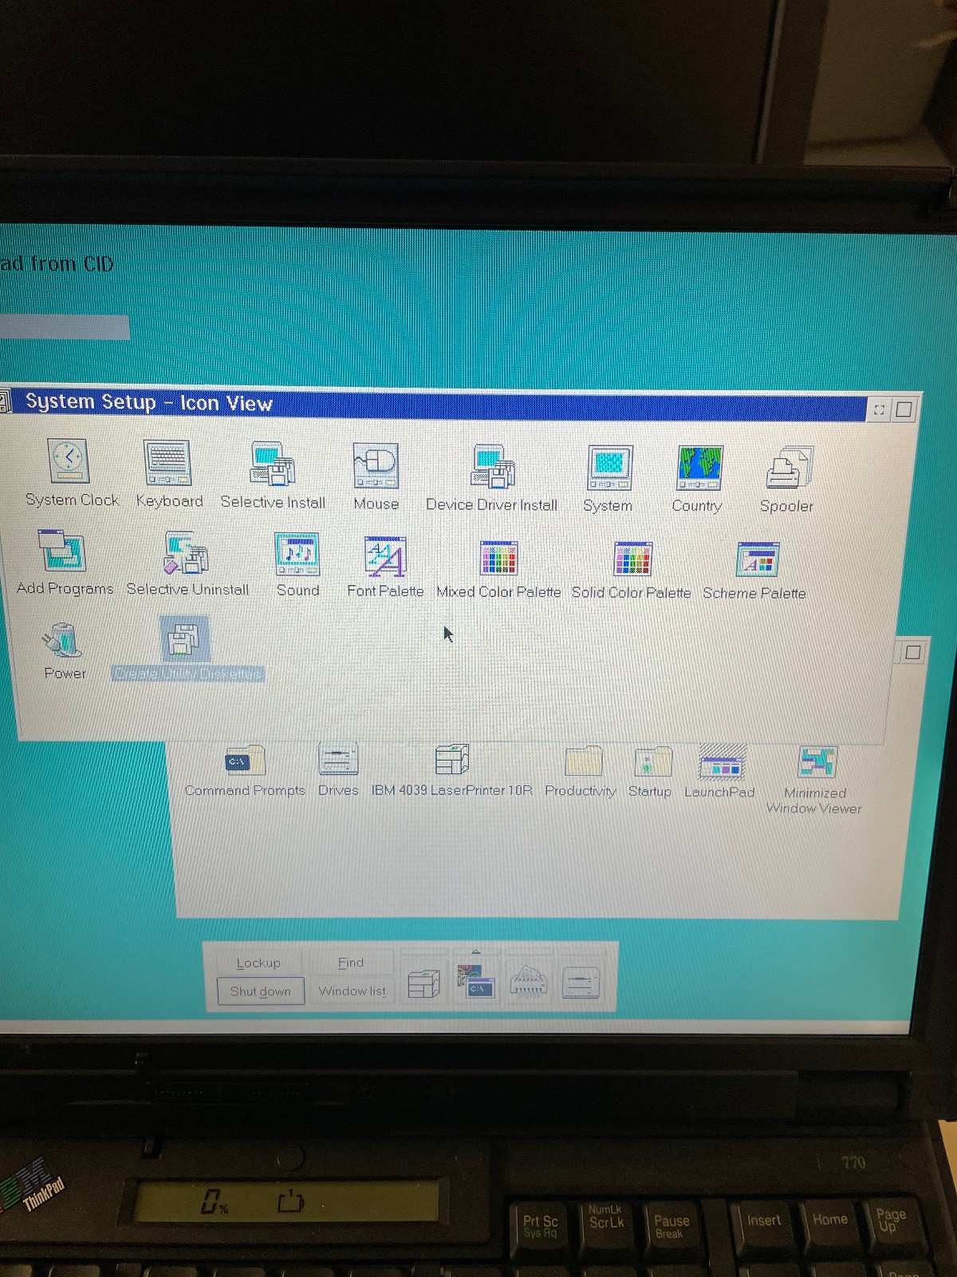Select the Power icon
Screen dimensions: 957x1277
tap(63, 641)
